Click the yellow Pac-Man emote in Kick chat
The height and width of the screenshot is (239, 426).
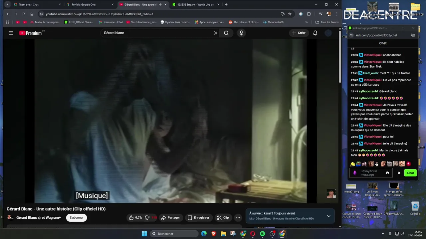[352, 164]
